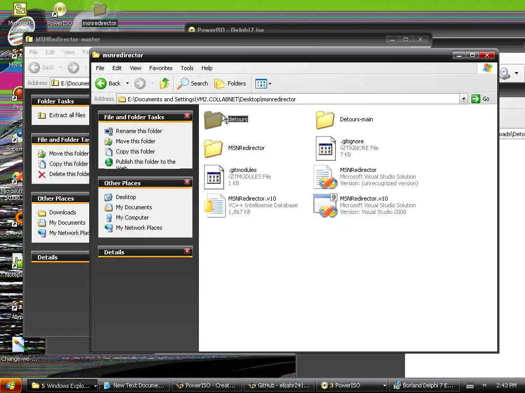Select the Detours-main folder icon
Screen dimensions: 525x393
[325, 120]
